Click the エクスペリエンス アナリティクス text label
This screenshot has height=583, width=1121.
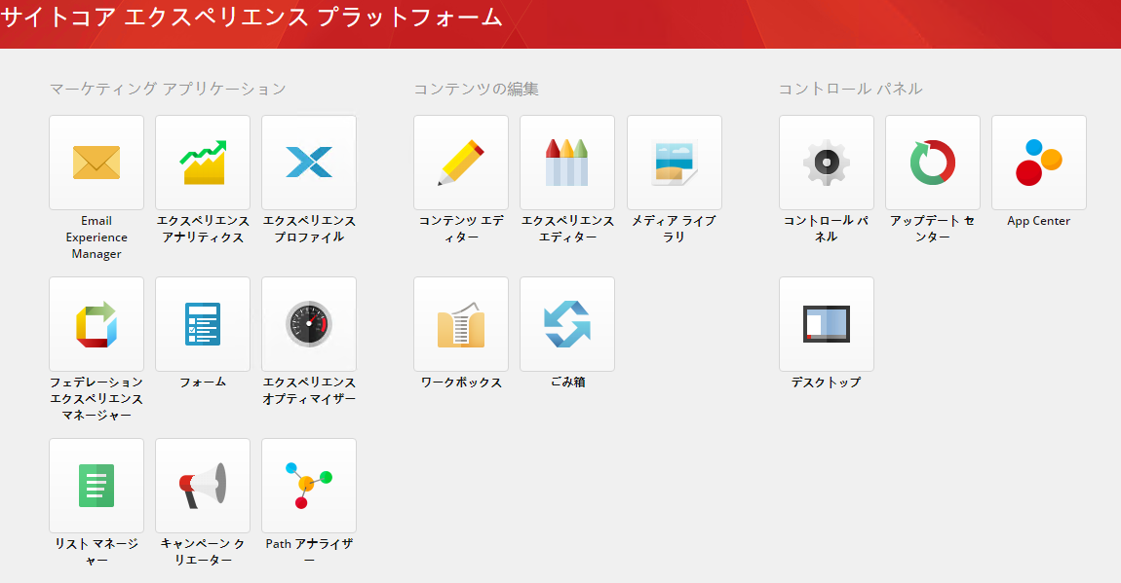203,229
